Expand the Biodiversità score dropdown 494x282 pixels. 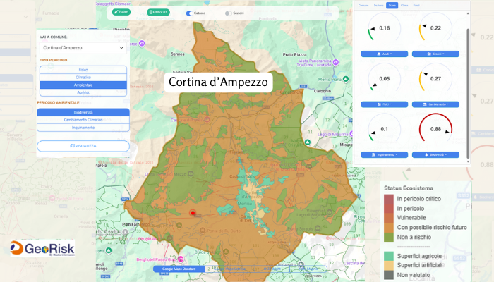[431, 154]
